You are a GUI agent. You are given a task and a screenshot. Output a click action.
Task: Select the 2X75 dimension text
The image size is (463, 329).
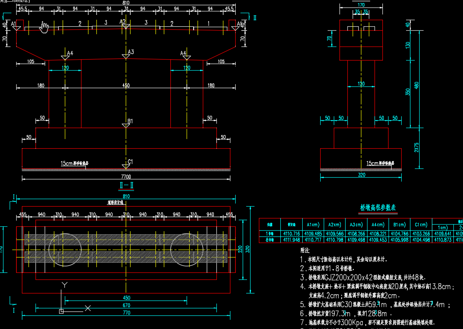416,147
